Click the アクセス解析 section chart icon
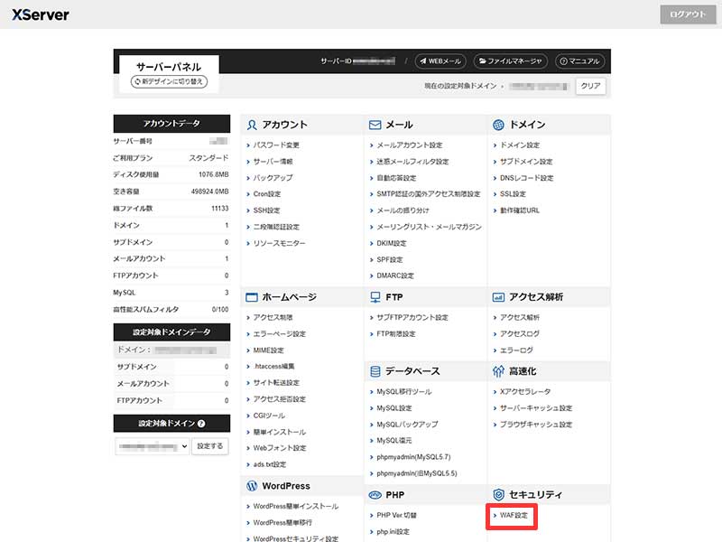The width and height of the screenshot is (722, 542). tap(498, 297)
